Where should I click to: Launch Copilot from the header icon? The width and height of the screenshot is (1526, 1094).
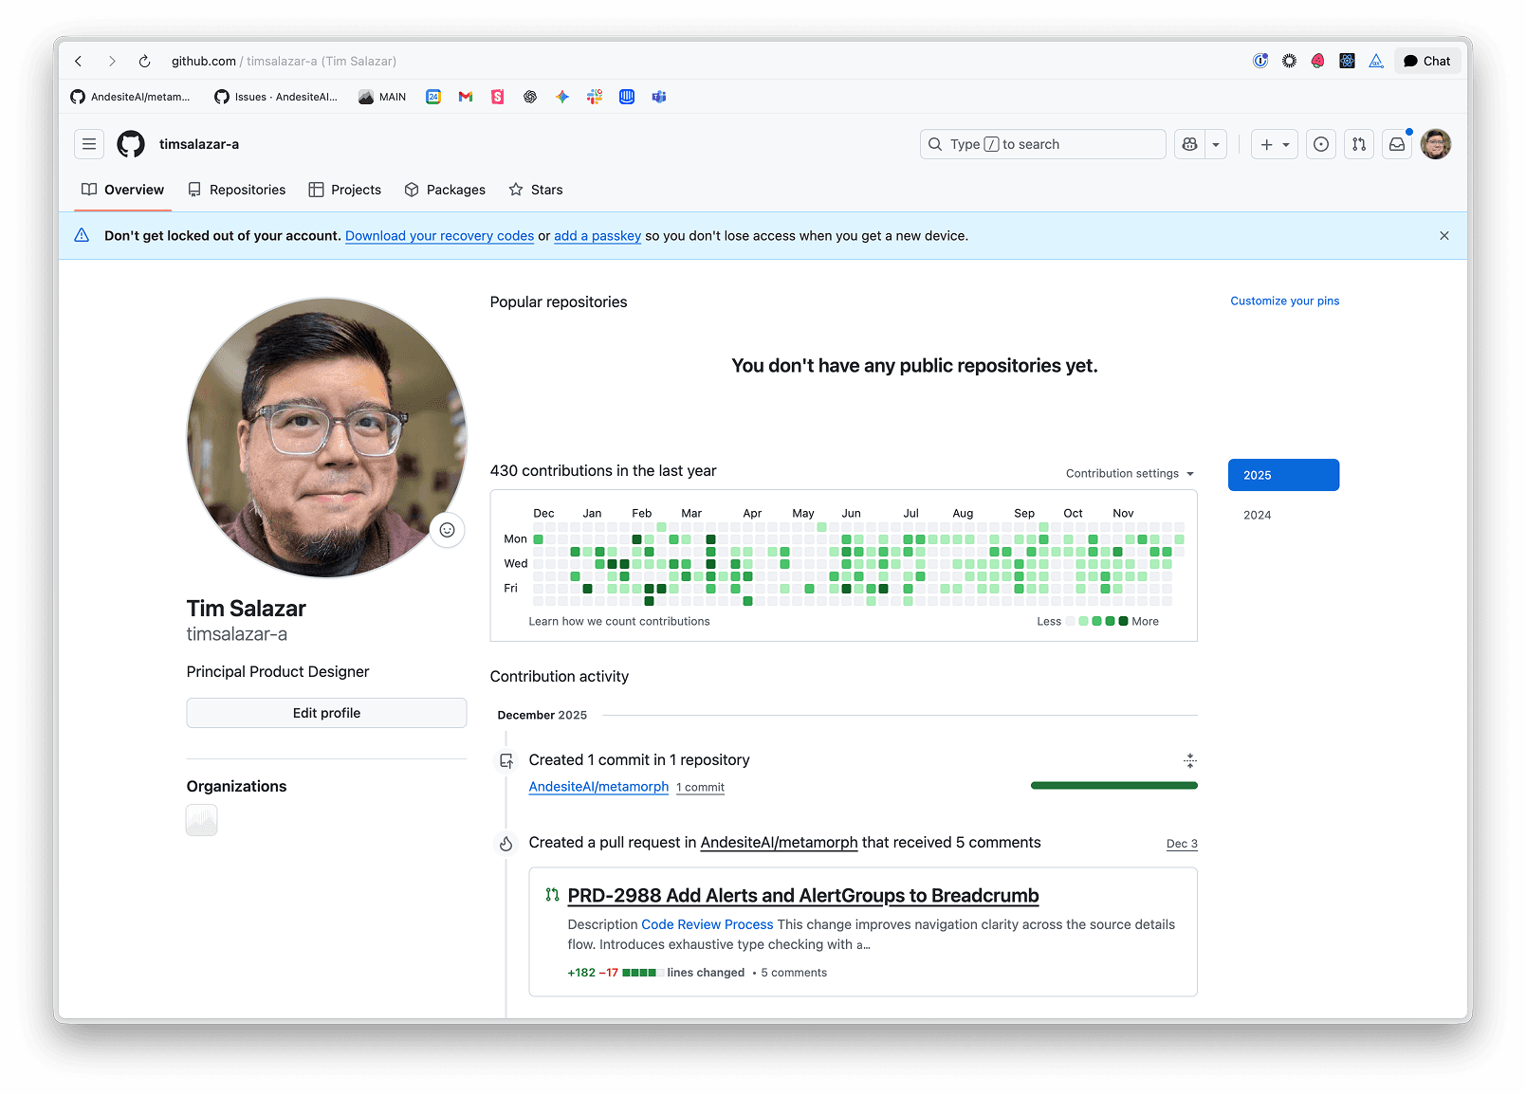click(x=1188, y=144)
